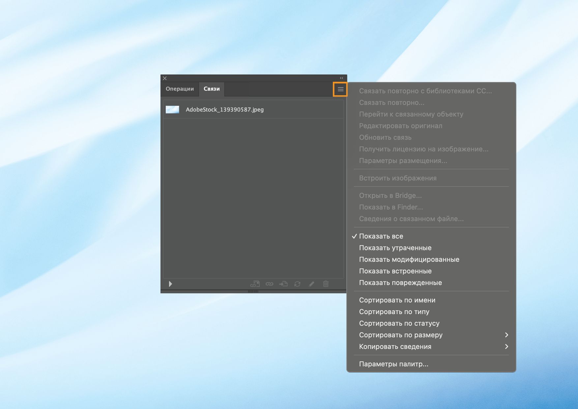Expand the Сортировать по размеру submenu

[431, 335]
